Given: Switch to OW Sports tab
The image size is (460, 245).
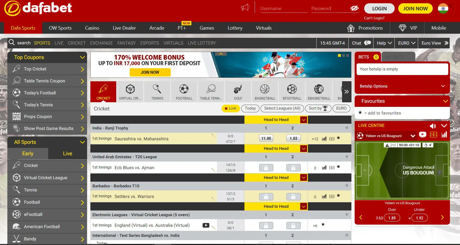Looking at the screenshot, I should pyautogui.click(x=60, y=28).
